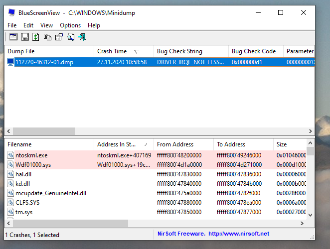
Task: Open the Options menu
Action: click(70, 25)
